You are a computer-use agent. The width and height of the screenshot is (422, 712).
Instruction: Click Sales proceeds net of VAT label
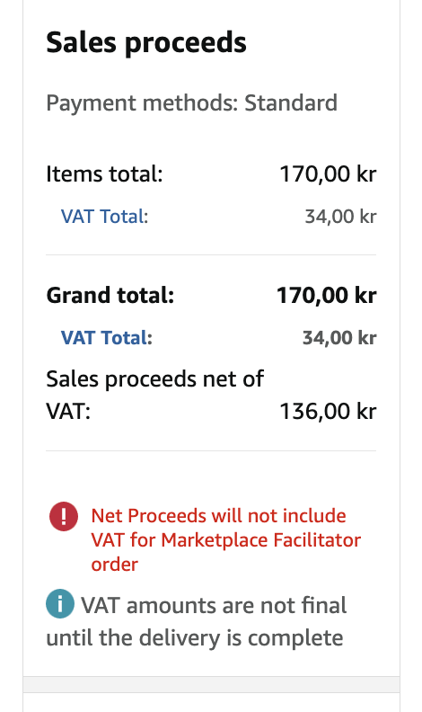(x=155, y=395)
